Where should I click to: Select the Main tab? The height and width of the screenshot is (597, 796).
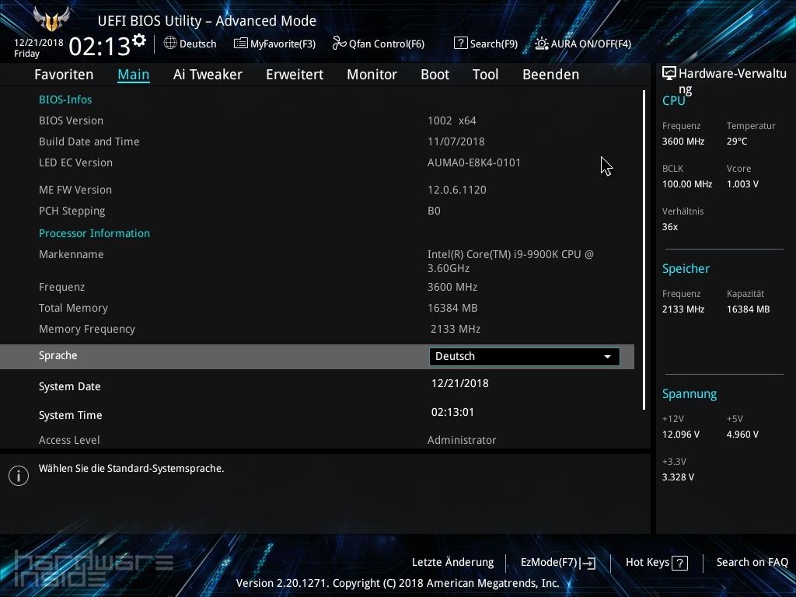pyautogui.click(x=134, y=75)
